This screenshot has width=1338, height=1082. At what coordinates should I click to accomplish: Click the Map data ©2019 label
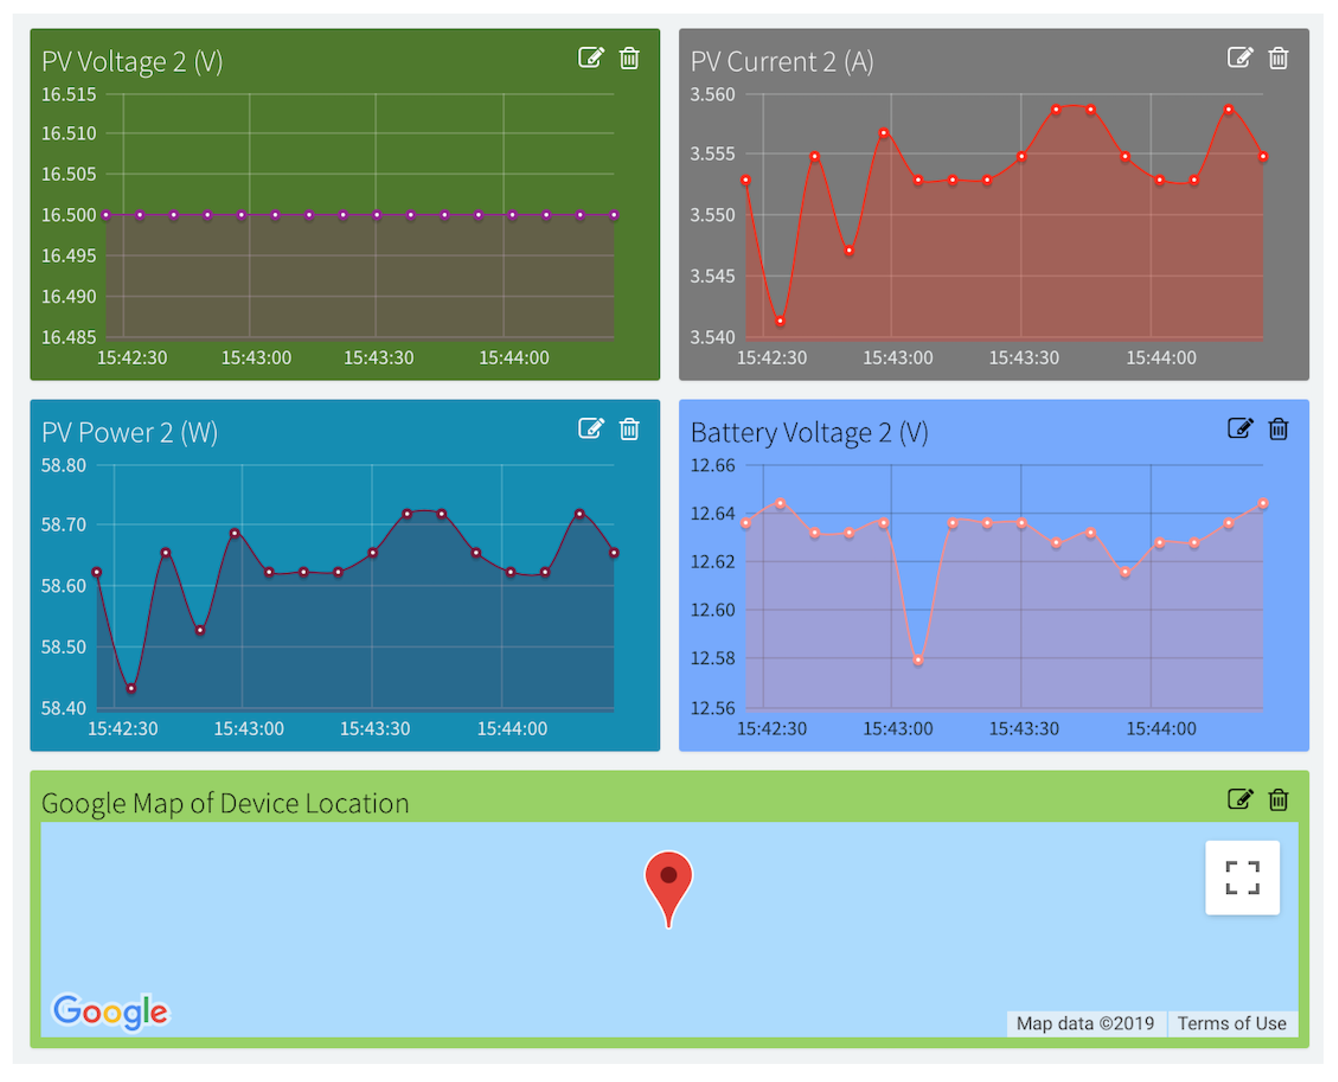[x=1085, y=1023]
